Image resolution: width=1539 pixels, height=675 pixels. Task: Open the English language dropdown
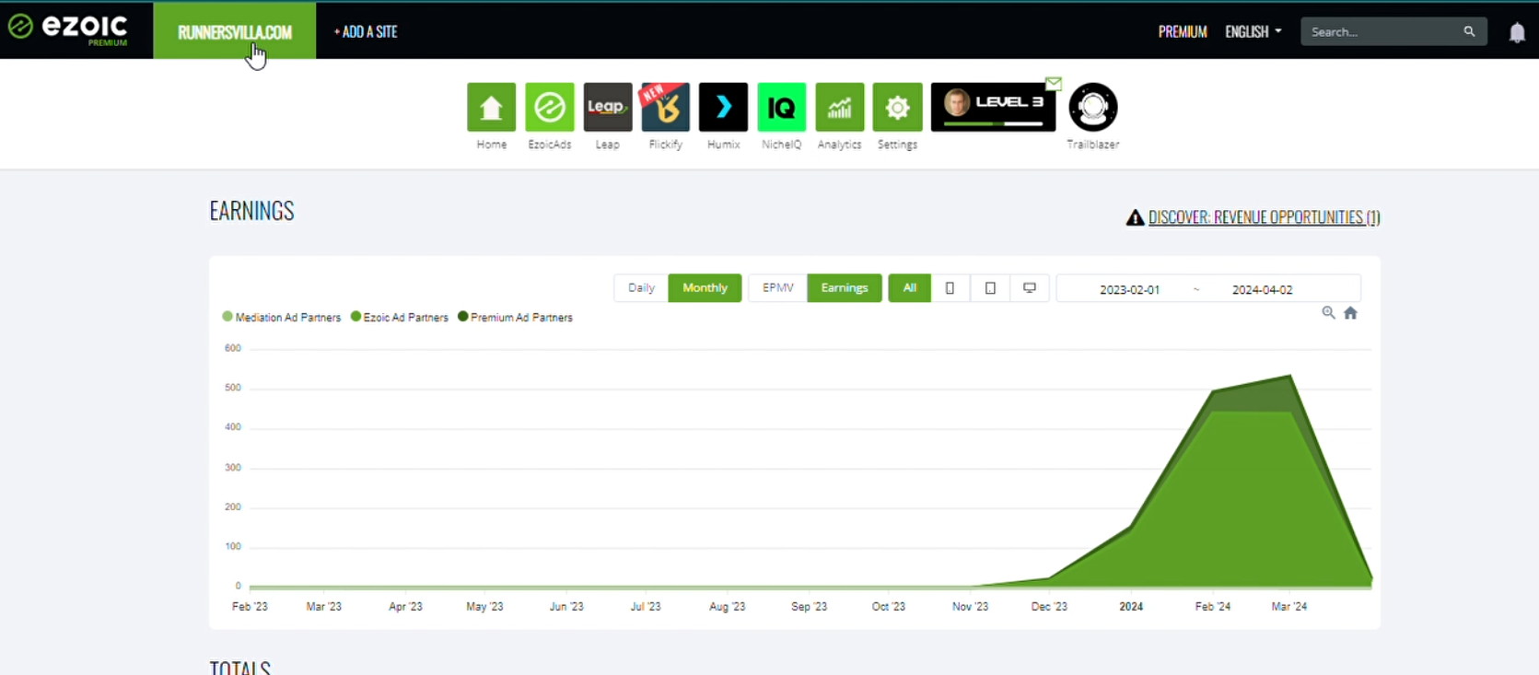tap(1253, 31)
